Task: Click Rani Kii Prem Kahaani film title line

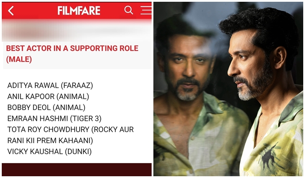Action: point(50,141)
